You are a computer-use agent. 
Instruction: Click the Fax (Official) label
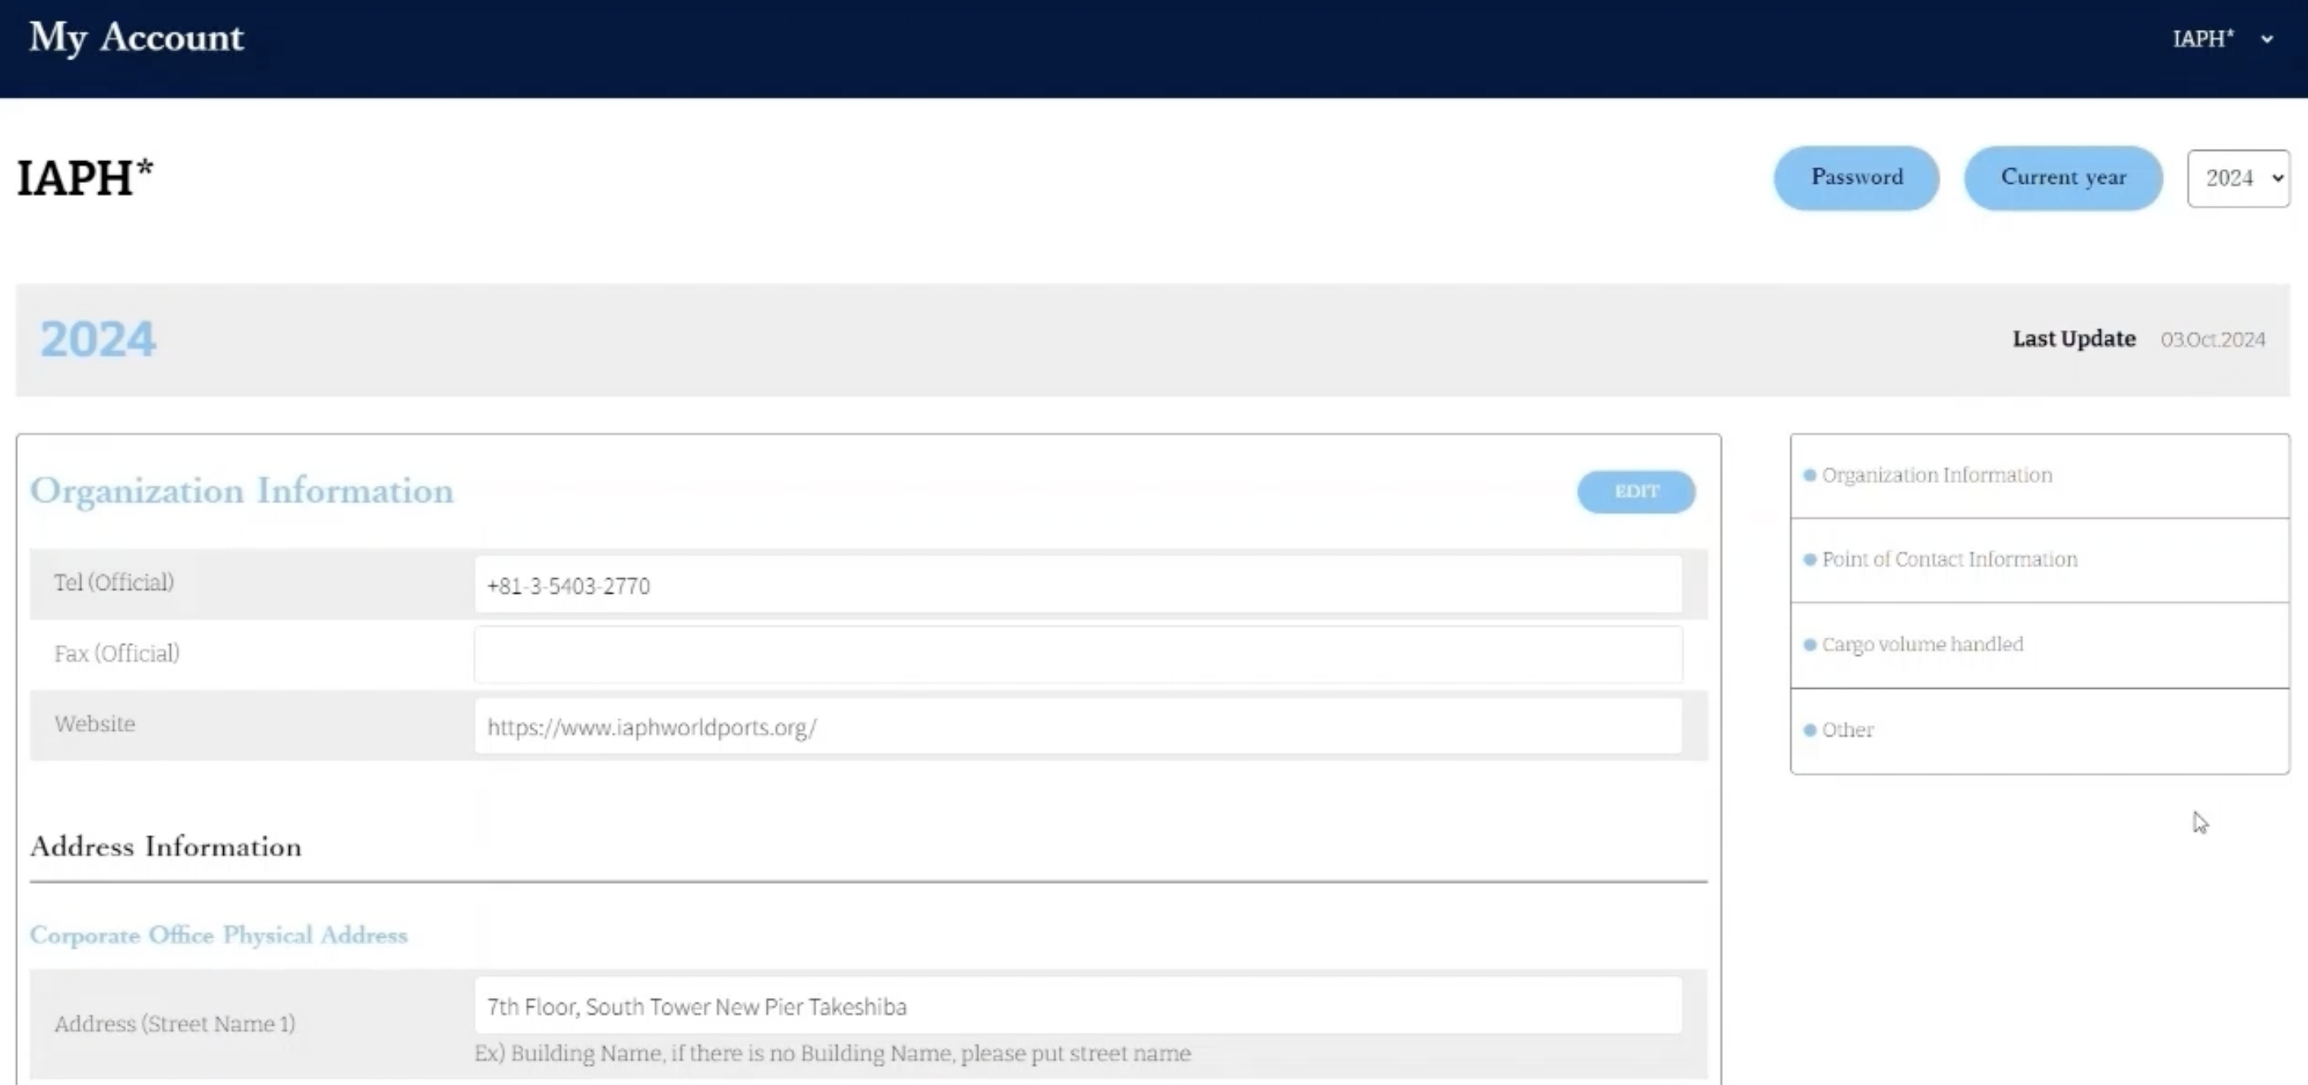click(x=116, y=653)
